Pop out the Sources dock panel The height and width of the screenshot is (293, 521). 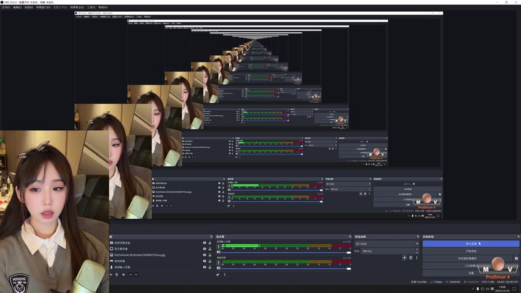211,236
